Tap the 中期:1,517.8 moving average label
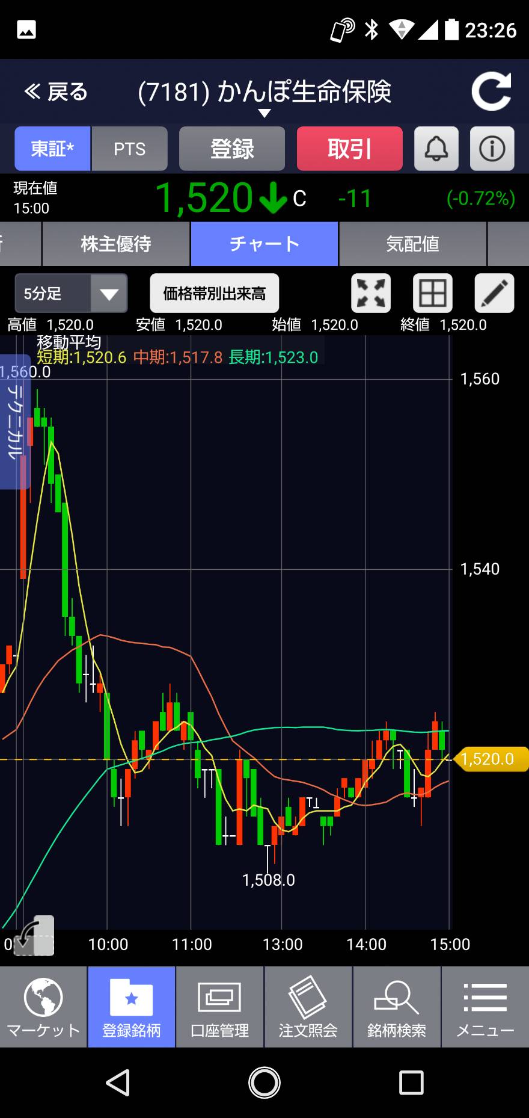This screenshot has height=1118, width=529. [178, 357]
